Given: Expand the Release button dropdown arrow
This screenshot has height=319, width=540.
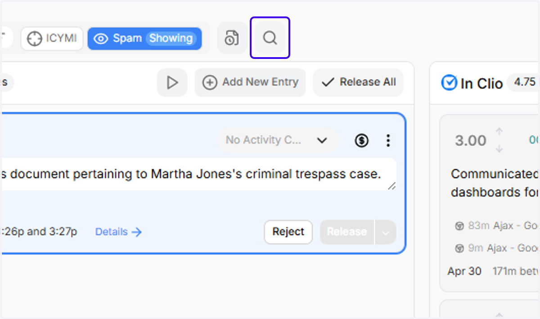Looking at the screenshot, I should (x=385, y=232).
